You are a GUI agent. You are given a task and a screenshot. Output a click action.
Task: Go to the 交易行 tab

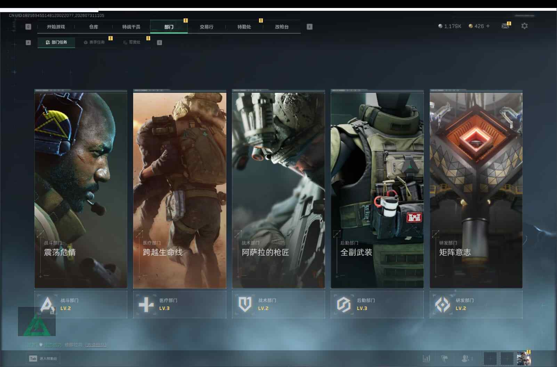click(x=207, y=27)
